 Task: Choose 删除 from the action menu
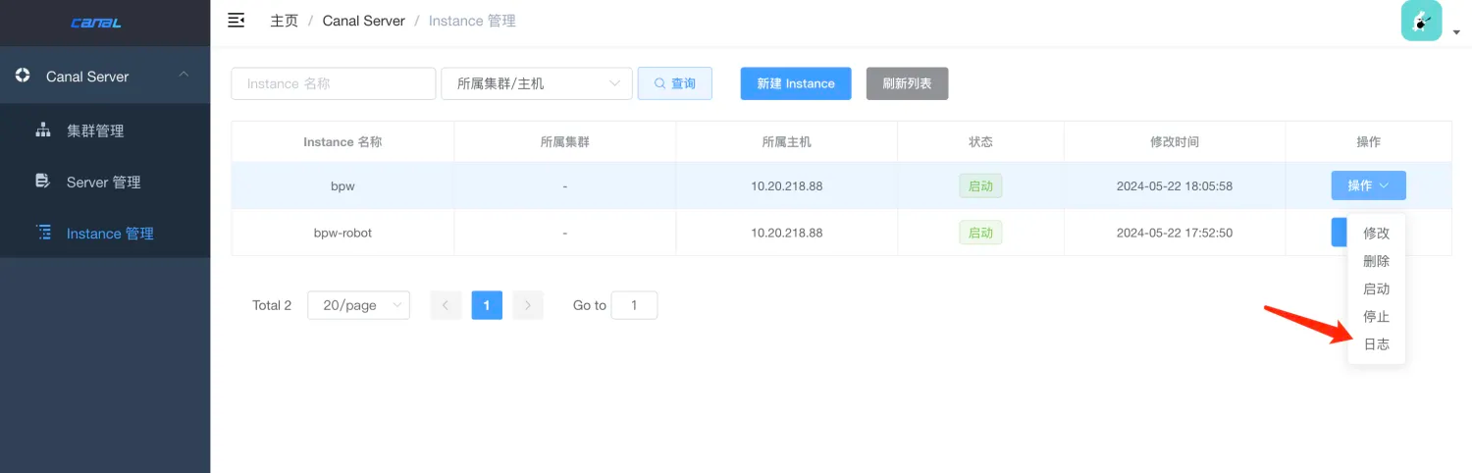1376,261
